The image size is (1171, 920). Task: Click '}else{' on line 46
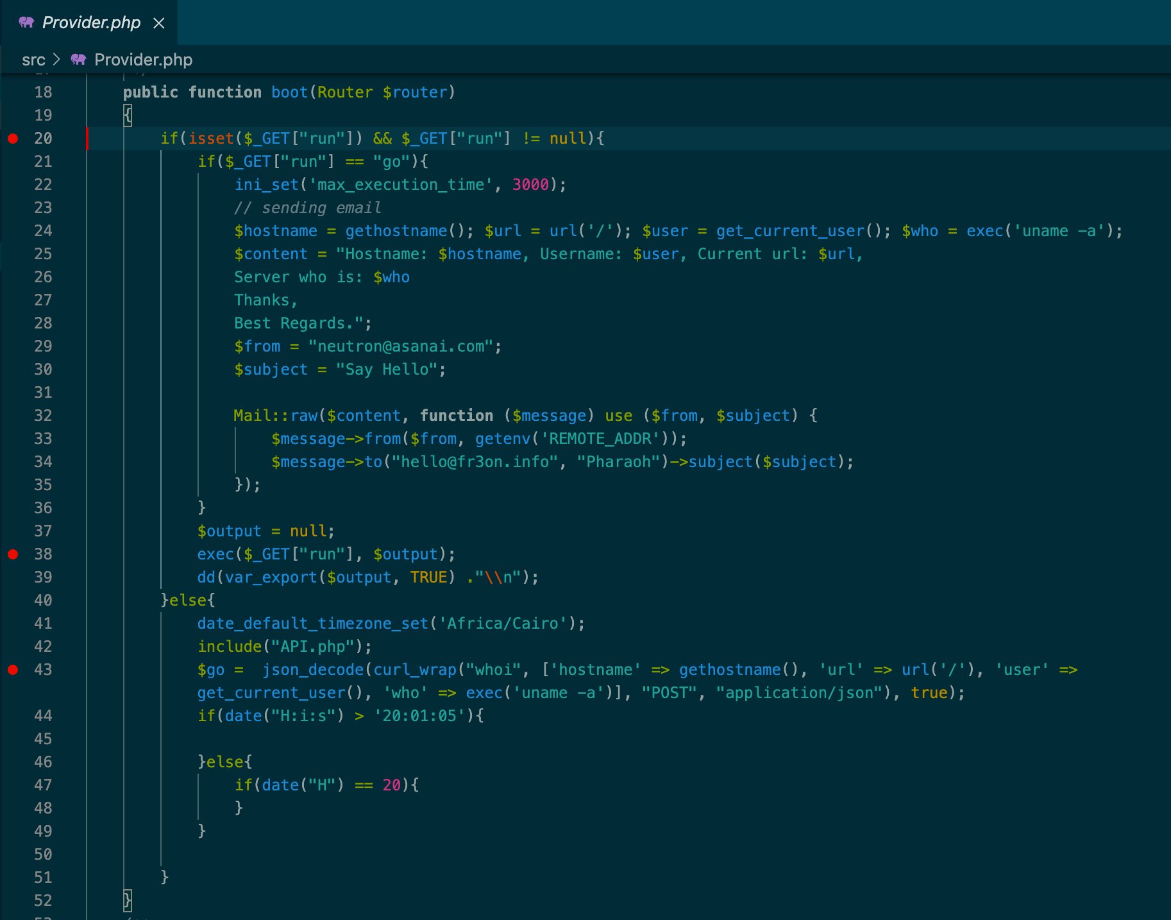tap(225, 762)
